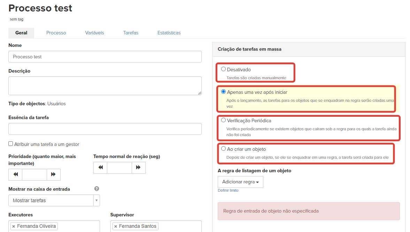Click the sem tag label
This screenshot has width=410, height=232.
[x=17, y=19]
